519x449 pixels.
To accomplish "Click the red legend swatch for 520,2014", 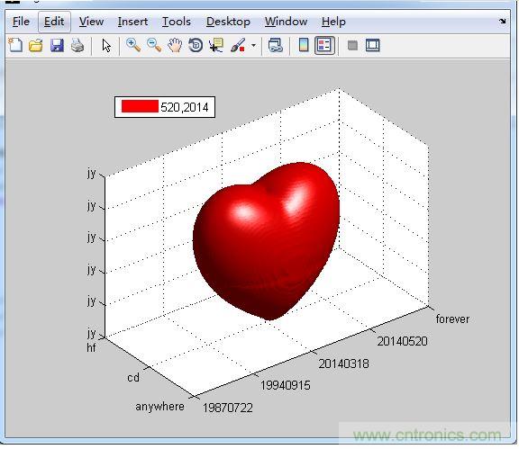I will [x=140, y=106].
